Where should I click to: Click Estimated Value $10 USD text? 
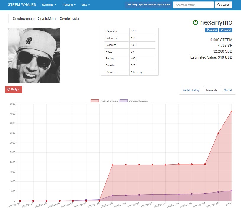click(211, 57)
